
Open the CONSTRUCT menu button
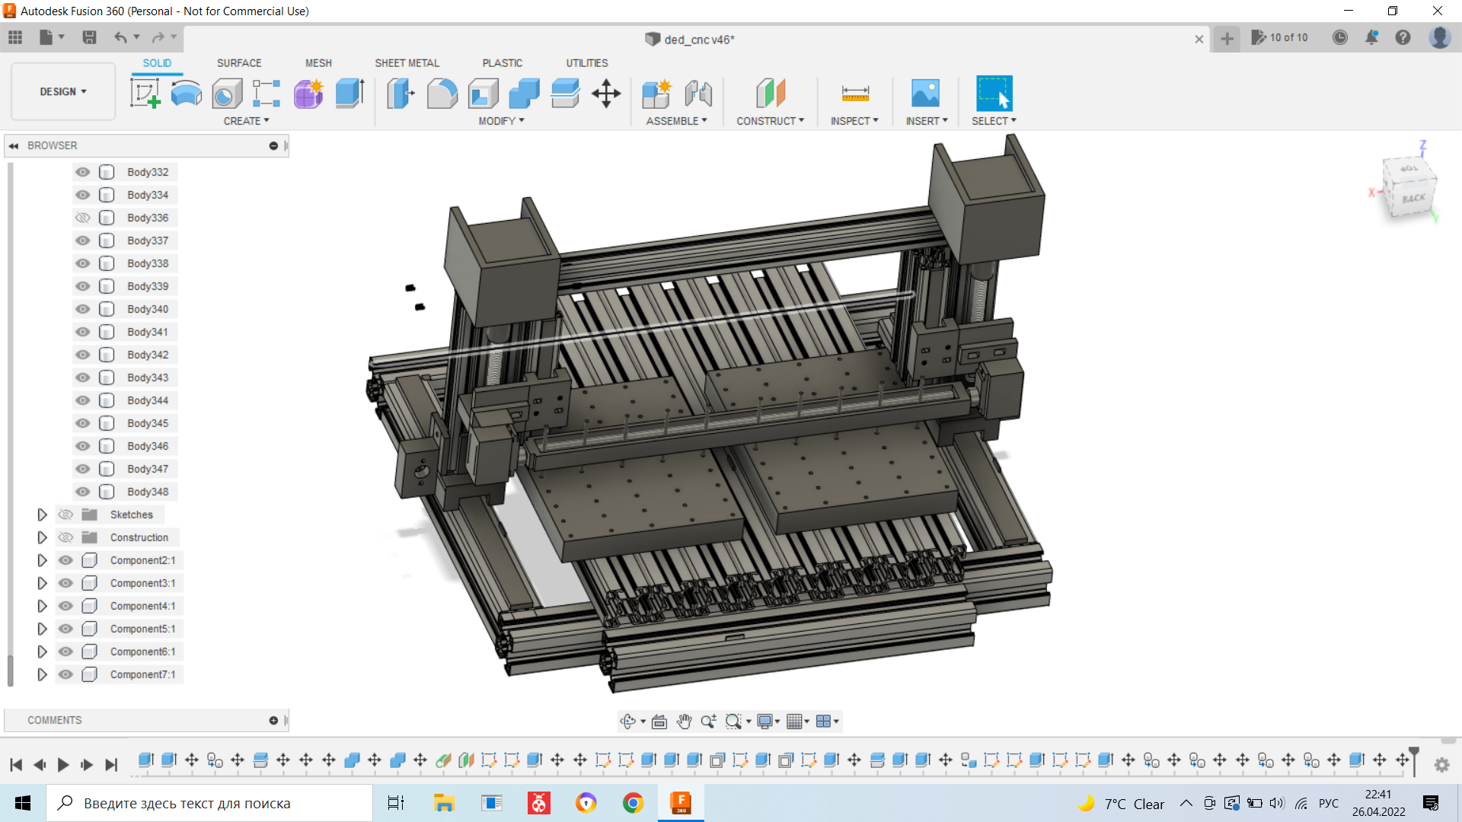point(770,121)
